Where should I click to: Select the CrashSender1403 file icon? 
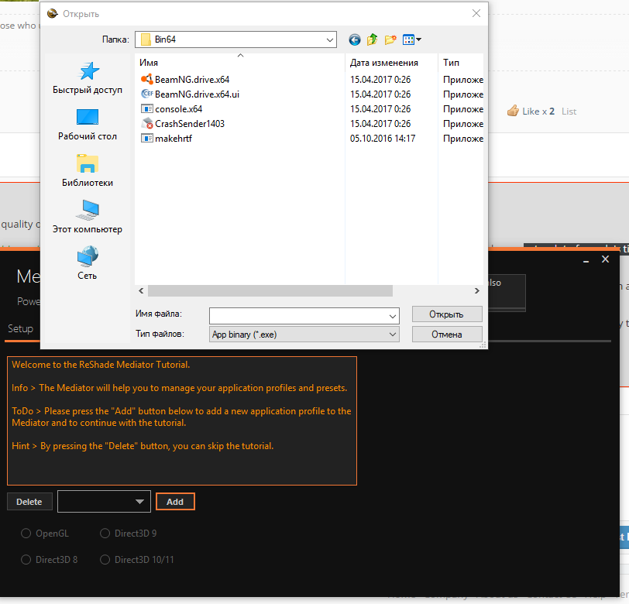coord(147,124)
